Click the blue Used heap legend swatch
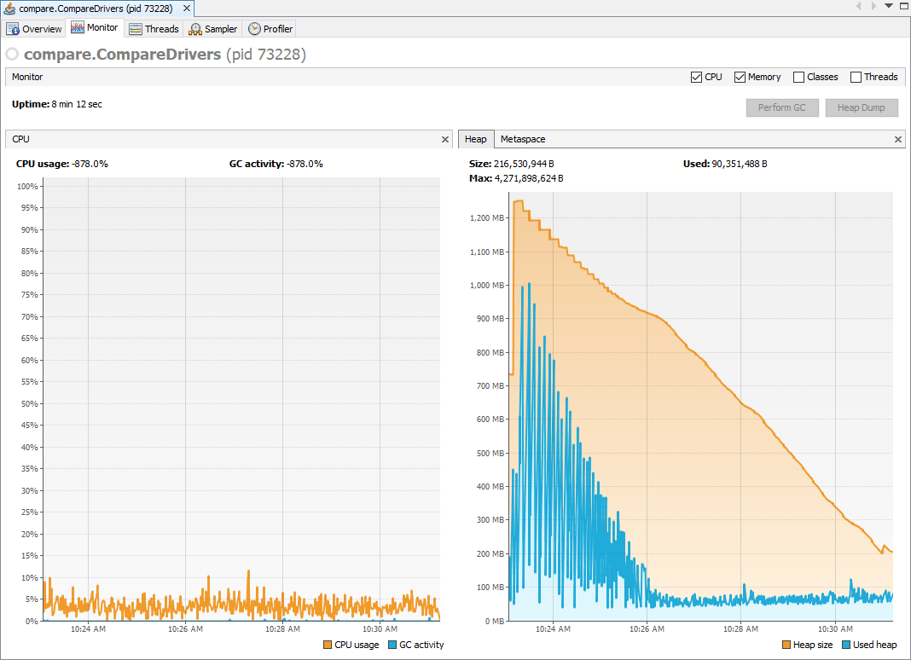 (848, 645)
